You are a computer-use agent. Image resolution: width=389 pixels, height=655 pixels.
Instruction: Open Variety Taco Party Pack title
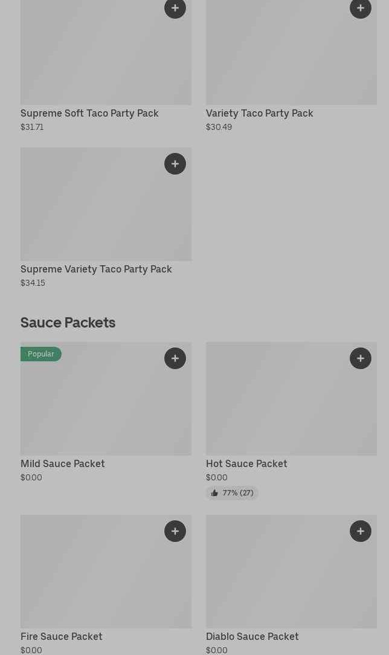(x=259, y=114)
